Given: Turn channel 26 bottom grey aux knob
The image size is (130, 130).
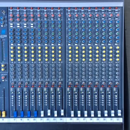Looking at the screenshot, I should coord(77,77).
